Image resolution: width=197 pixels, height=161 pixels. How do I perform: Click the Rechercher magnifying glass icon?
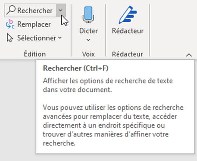pyautogui.click(x=11, y=10)
